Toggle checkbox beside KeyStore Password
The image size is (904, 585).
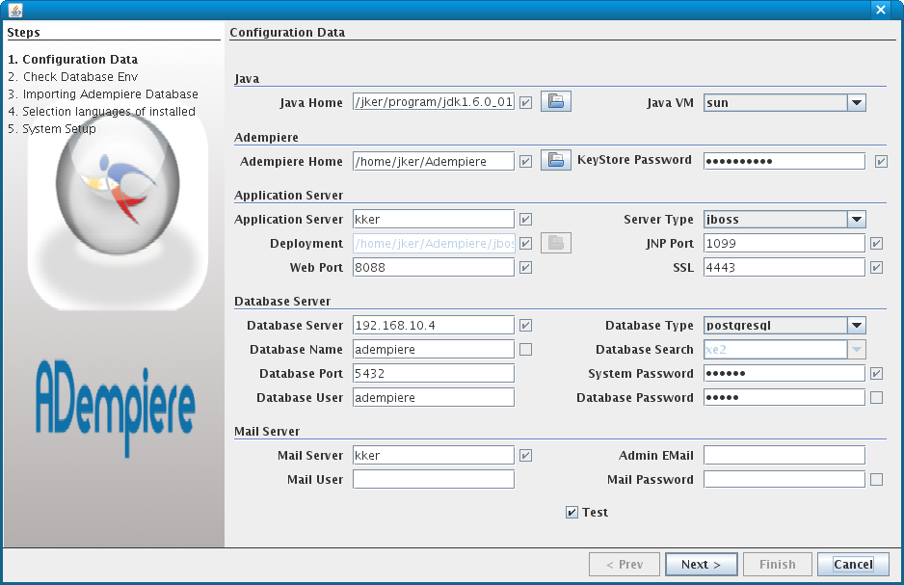tap(881, 161)
